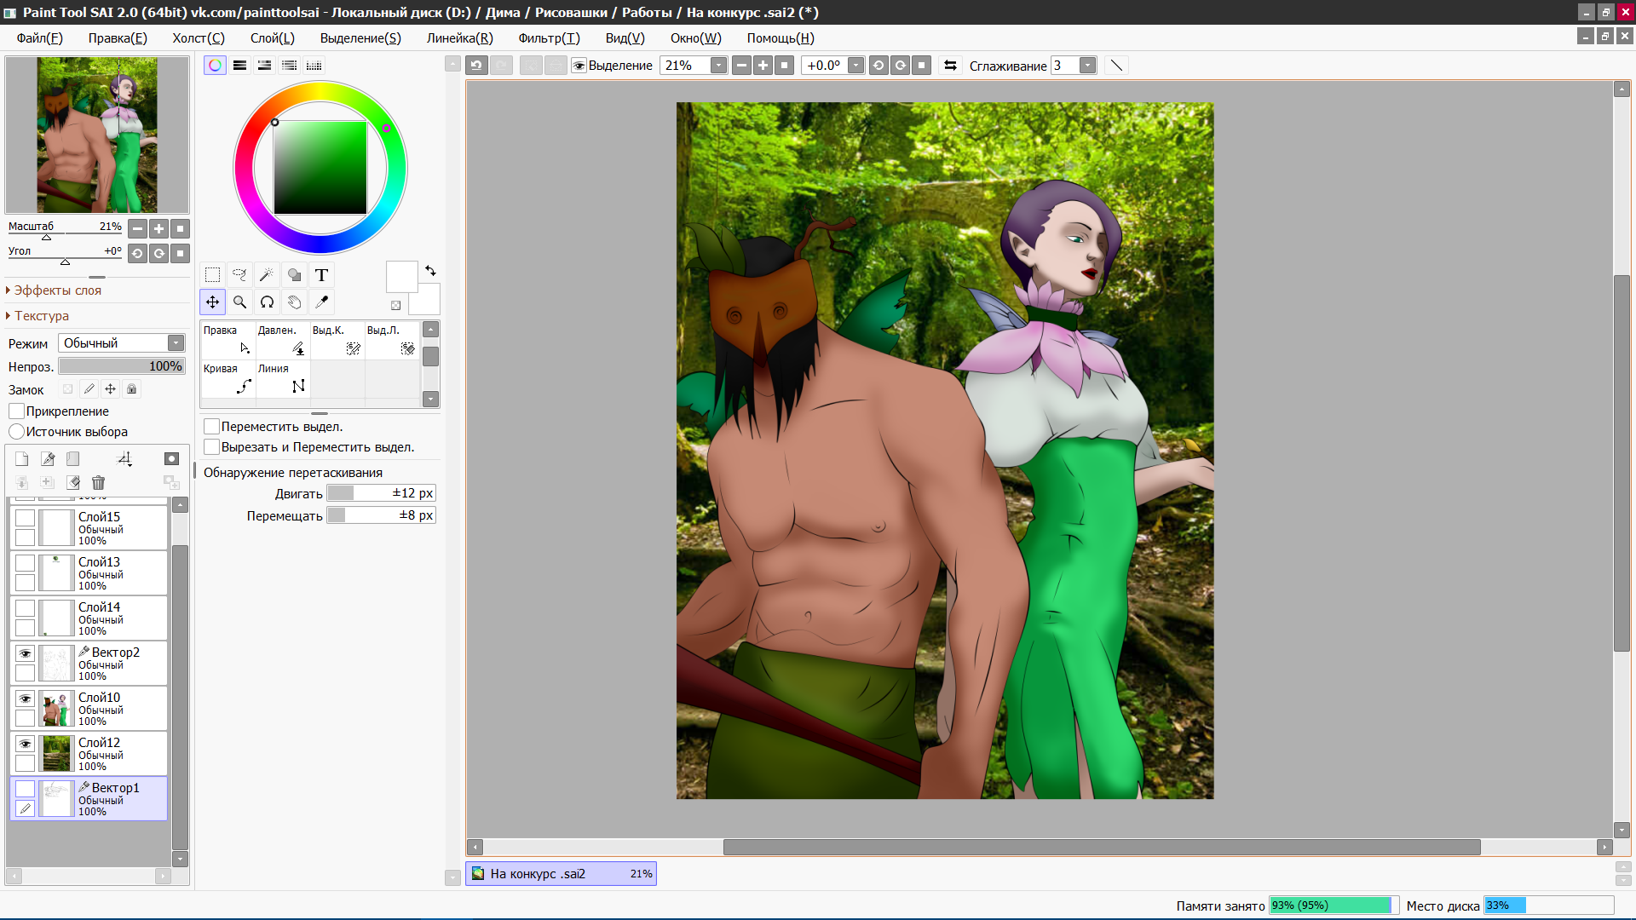
Task: Hide the Вектор2 layer
Action: click(x=26, y=654)
